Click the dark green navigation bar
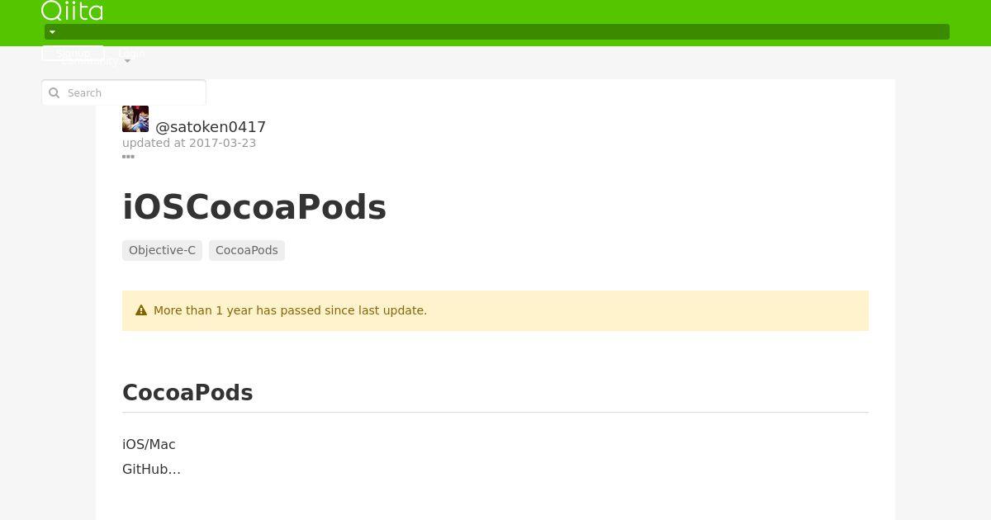This screenshot has width=991, height=520. [497, 32]
